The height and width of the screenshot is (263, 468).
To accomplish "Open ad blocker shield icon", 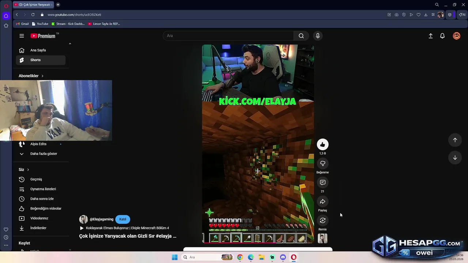I will click(x=404, y=15).
